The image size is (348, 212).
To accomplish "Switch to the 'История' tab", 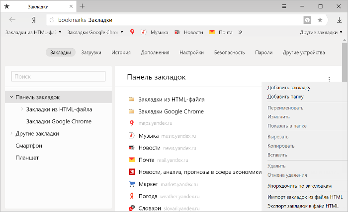I will (121, 53).
